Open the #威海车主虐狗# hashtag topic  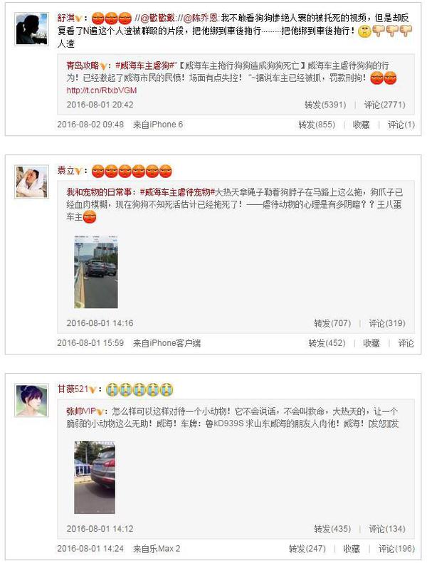click(144, 65)
